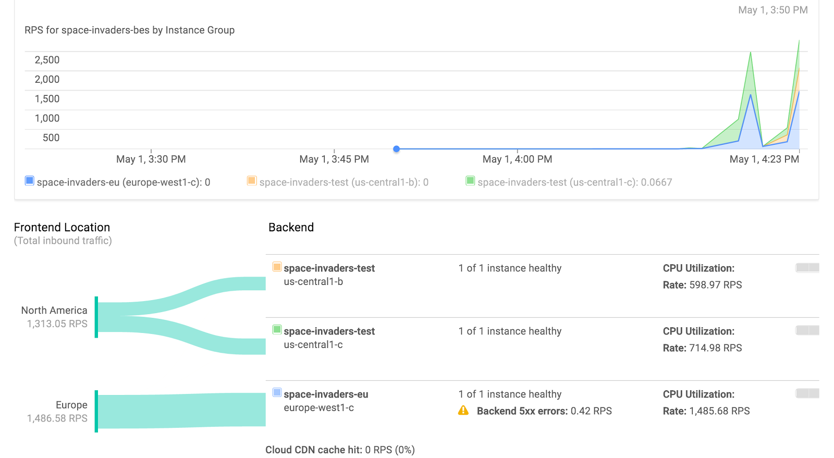Click the Cloud CDN cache hit text
The image size is (834, 458).
coord(340,450)
